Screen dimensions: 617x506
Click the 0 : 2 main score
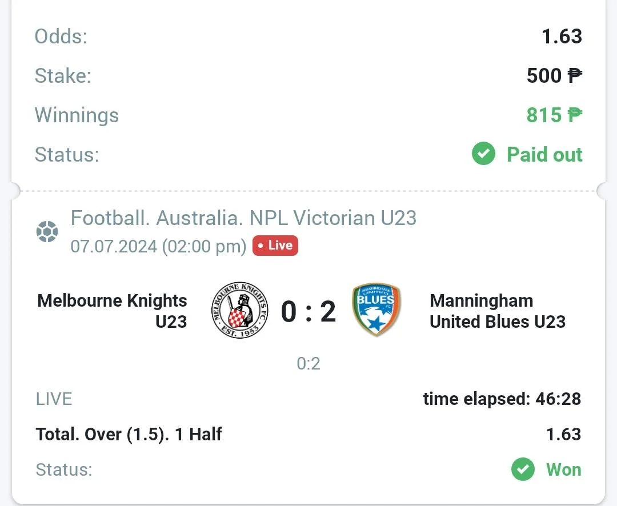click(x=308, y=312)
